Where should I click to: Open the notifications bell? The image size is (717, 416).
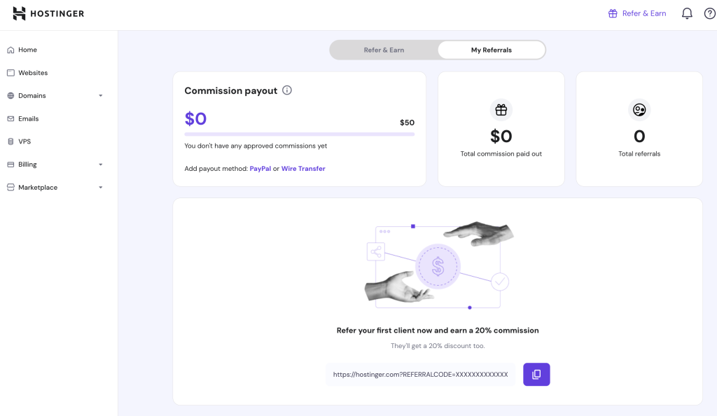point(687,13)
